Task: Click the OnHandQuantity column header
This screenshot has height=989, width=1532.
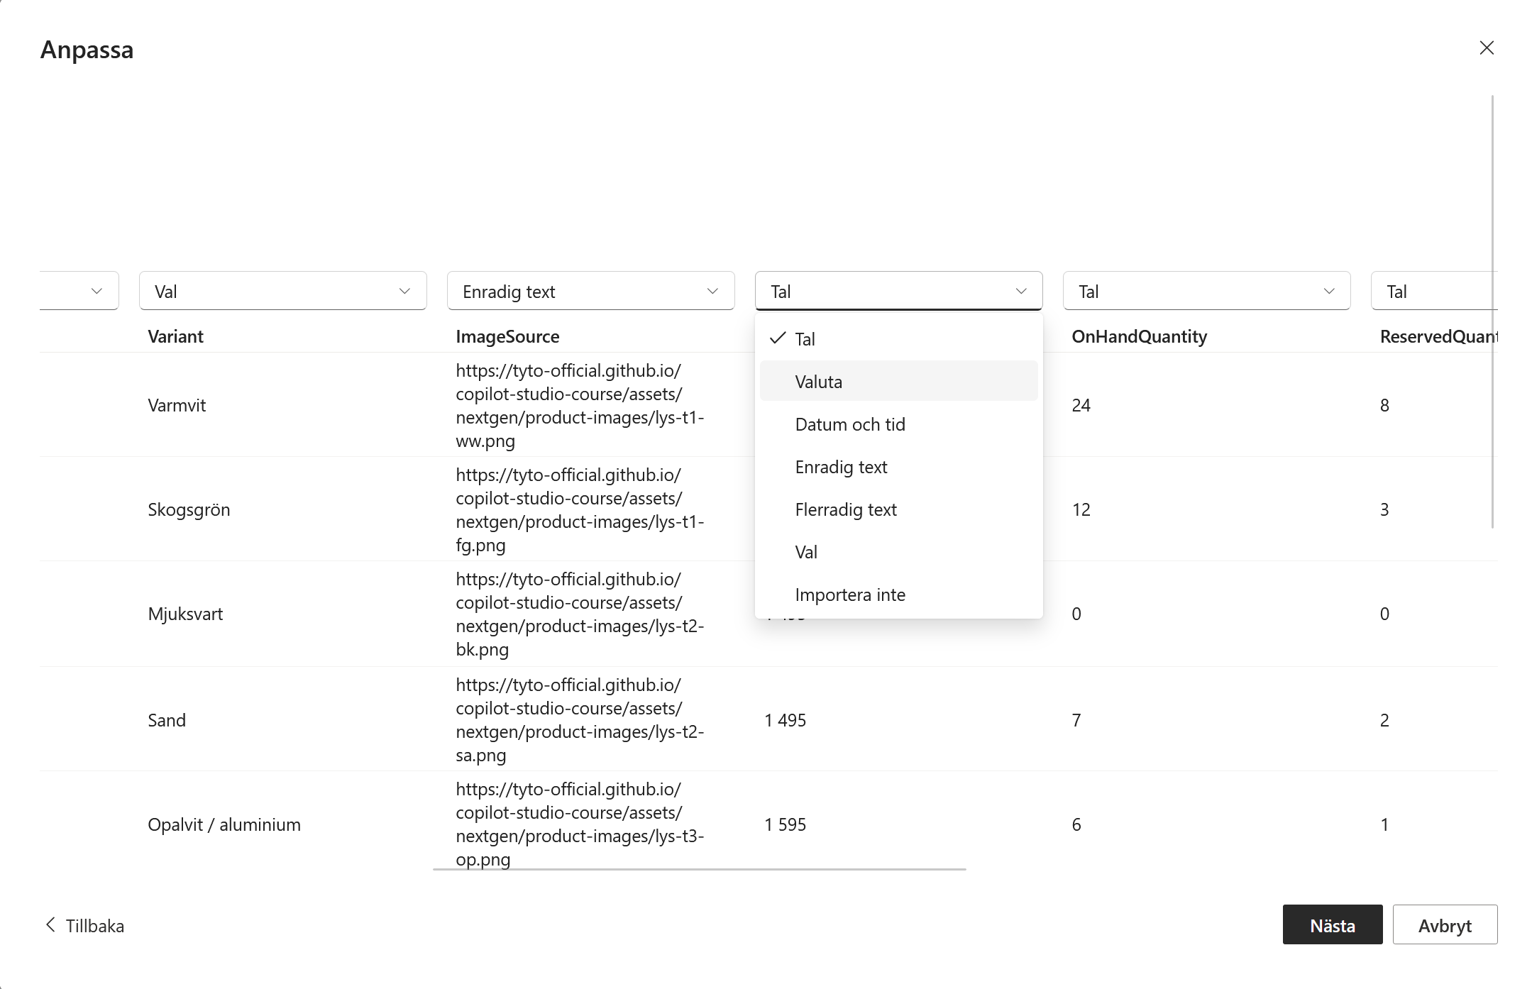Action: (1139, 336)
